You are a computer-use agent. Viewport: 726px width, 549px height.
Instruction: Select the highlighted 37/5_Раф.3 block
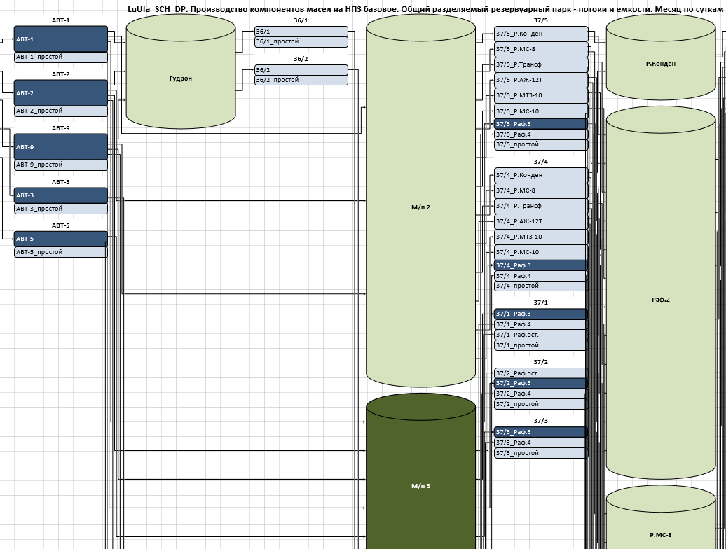tap(540, 124)
